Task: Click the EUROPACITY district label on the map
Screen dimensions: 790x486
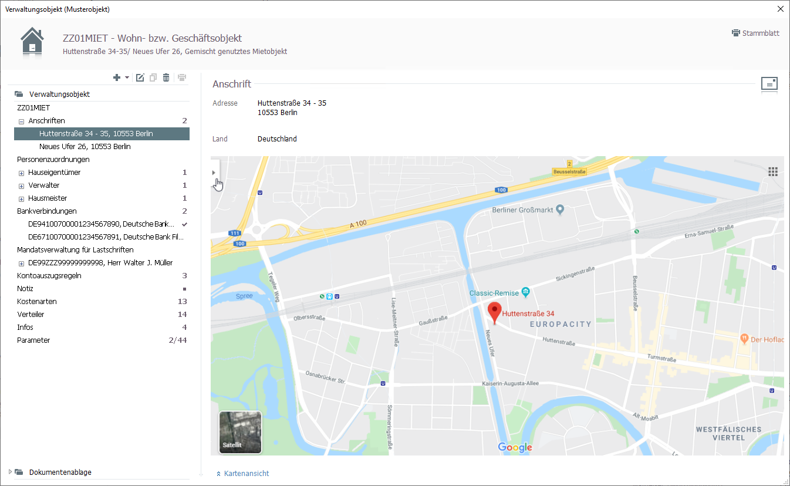Action: 561,324
